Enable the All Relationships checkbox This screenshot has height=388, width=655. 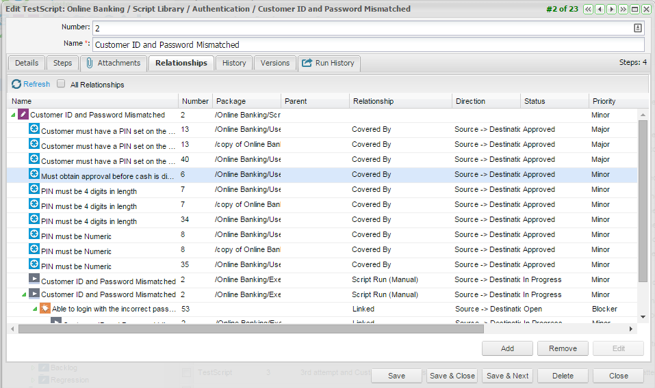tap(61, 84)
